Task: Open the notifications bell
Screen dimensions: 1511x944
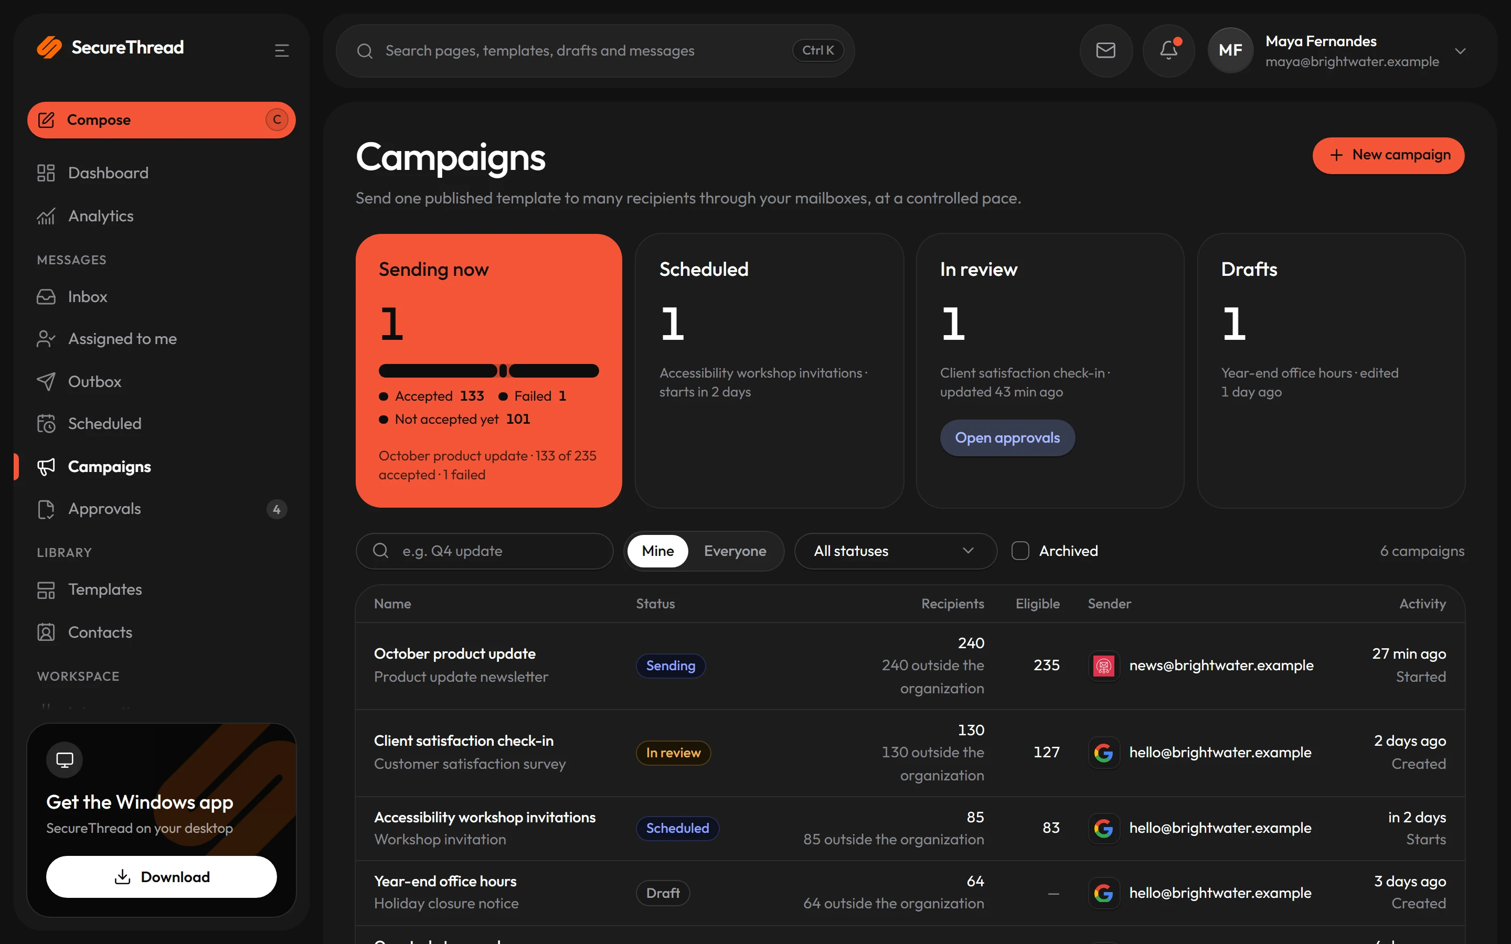Action: click(x=1168, y=50)
